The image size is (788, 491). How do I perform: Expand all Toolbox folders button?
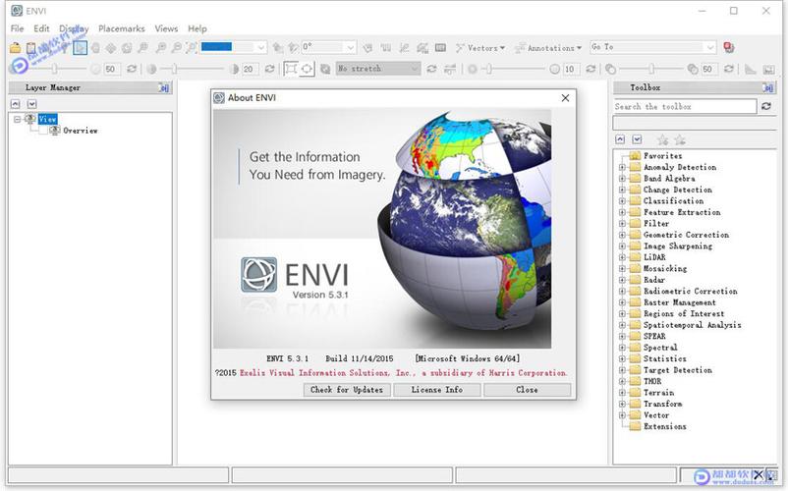pyautogui.click(x=638, y=139)
